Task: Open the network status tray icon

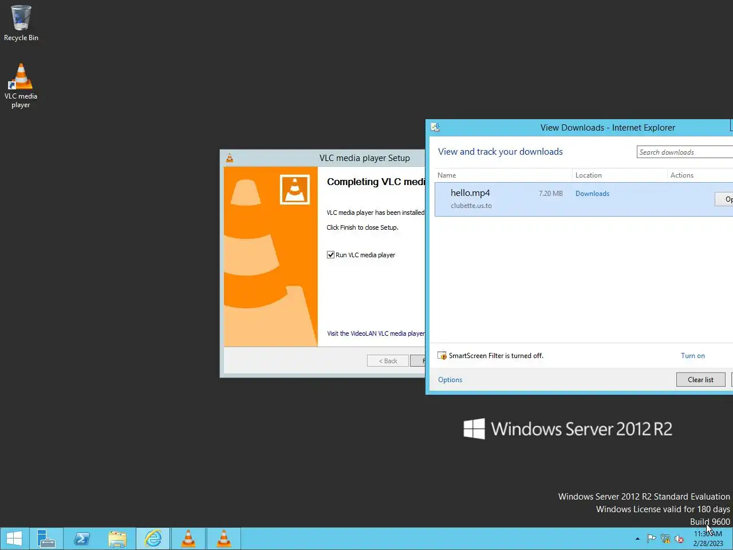Action: click(x=665, y=539)
